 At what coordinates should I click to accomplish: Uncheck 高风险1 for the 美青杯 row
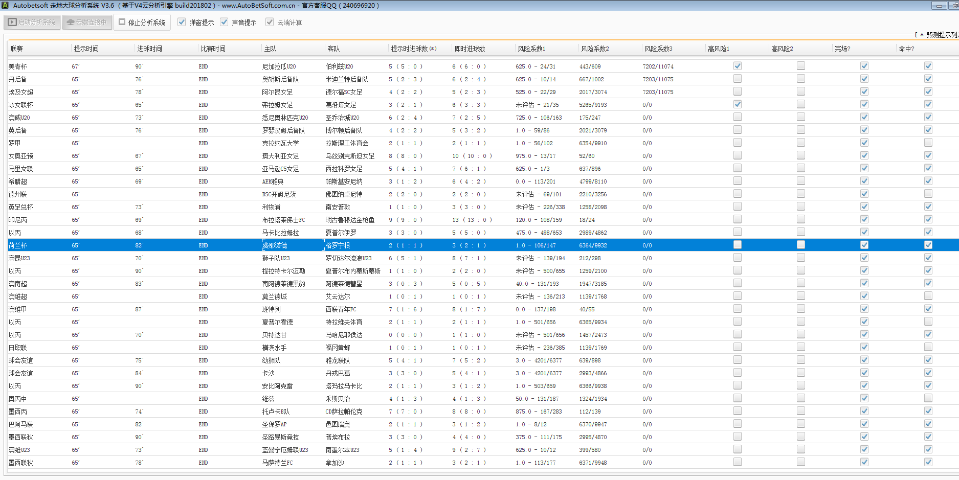(737, 66)
